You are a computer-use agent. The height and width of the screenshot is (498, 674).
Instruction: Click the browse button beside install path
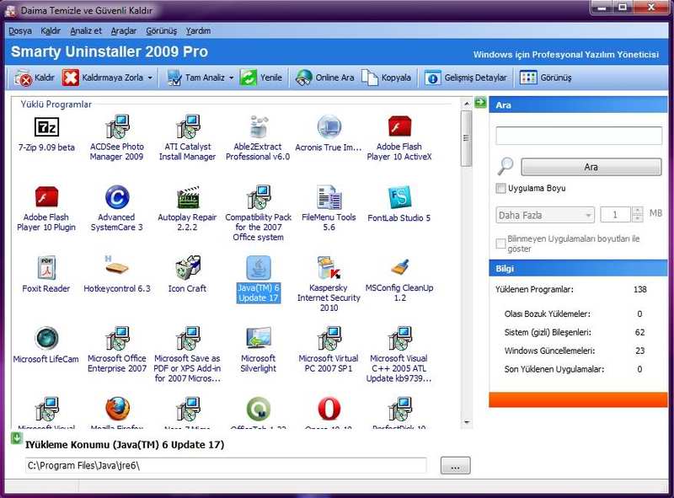tap(456, 466)
